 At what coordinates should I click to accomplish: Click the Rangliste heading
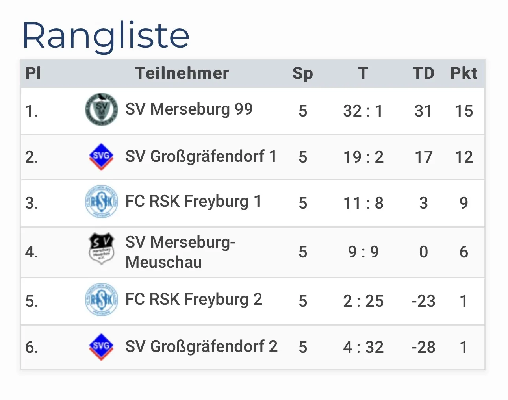[x=106, y=35]
